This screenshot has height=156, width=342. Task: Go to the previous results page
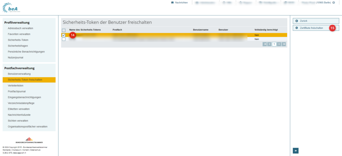click(x=269, y=44)
